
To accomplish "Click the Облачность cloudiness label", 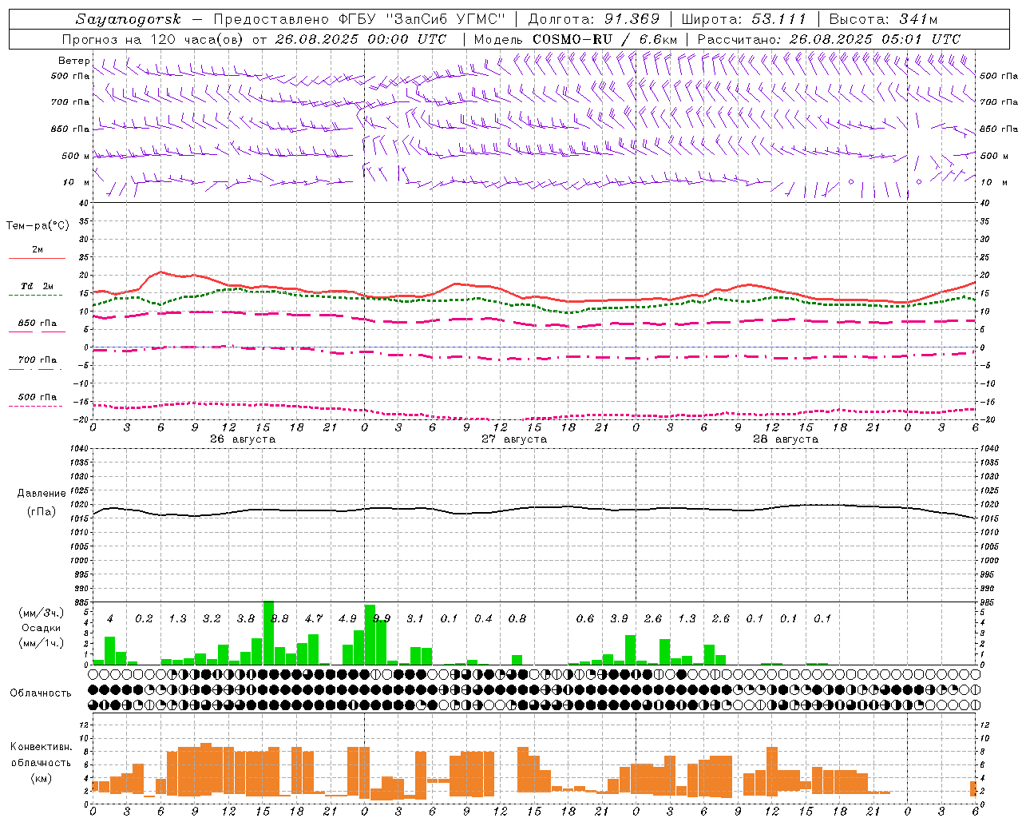I will pyautogui.click(x=41, y=693).
